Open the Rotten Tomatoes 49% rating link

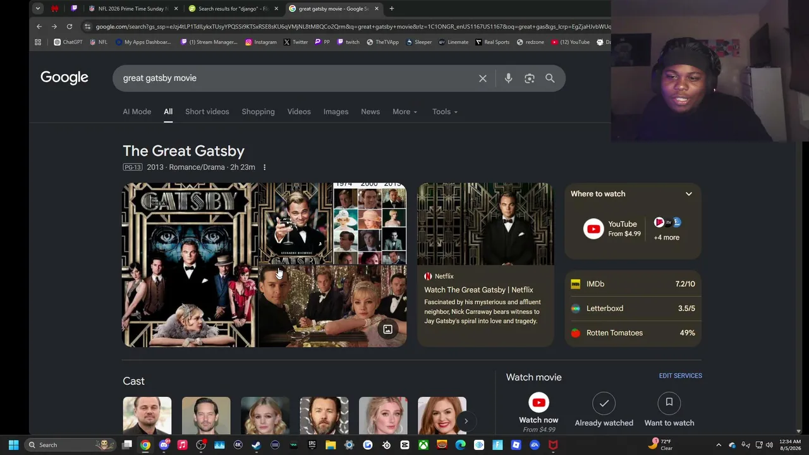(x=633, y=333)
